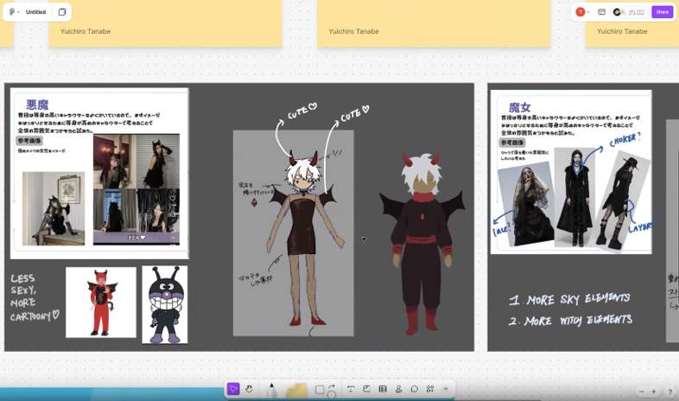Viewport: 679px width, 401px height.
Task: Select the Anpanman Baikinman cartoon image
Action: [x=164, y=303]
